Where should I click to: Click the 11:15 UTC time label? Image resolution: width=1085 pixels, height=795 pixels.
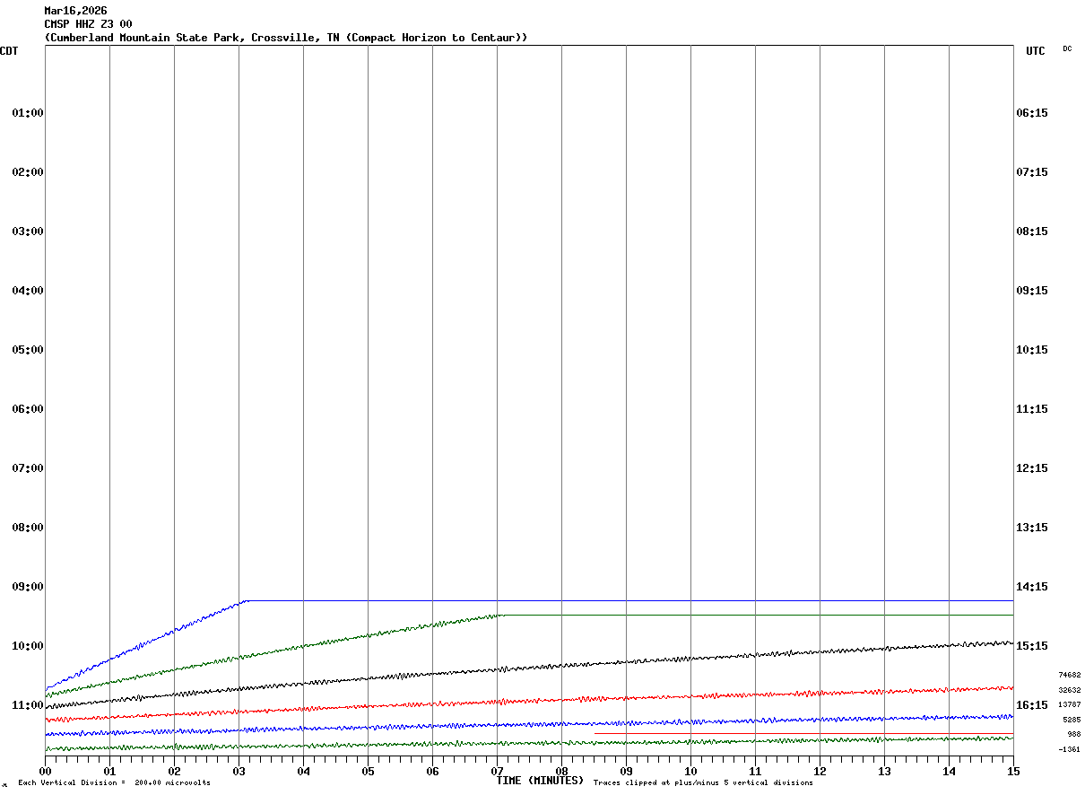tap(1032, 409)
